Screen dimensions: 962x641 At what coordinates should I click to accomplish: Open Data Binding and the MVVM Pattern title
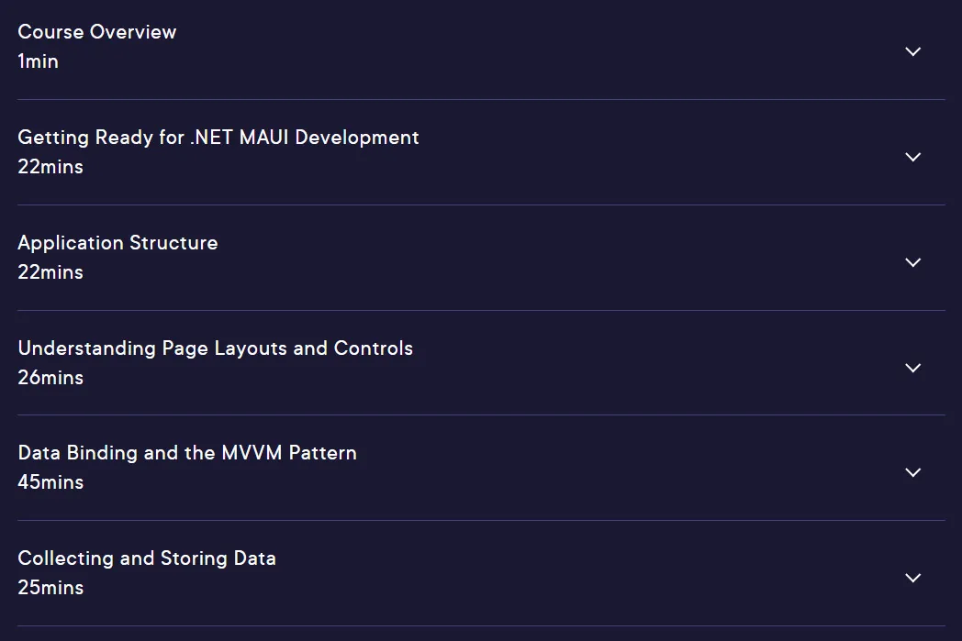(187, 453)
